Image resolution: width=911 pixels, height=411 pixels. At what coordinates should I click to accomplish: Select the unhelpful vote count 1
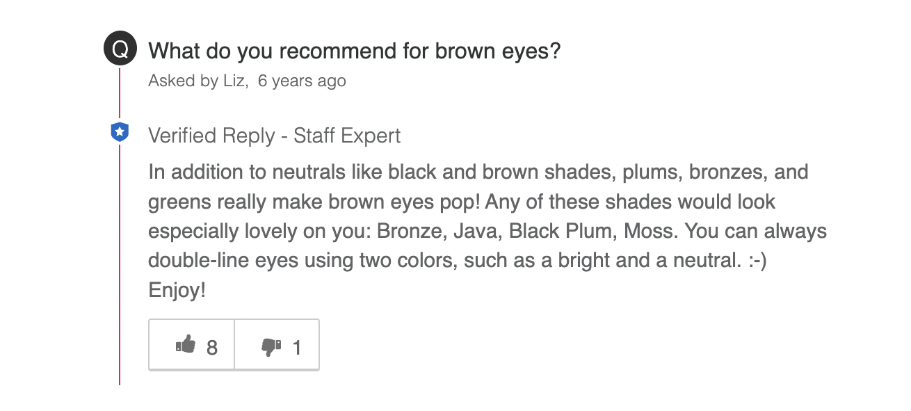[297, 347]
